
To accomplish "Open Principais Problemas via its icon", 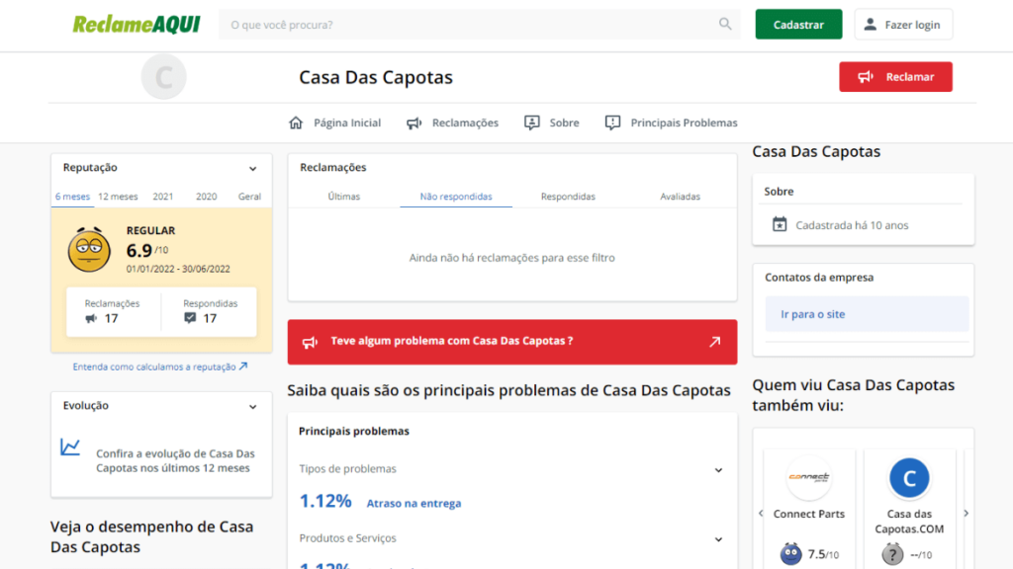I will (x=612, y=122).
